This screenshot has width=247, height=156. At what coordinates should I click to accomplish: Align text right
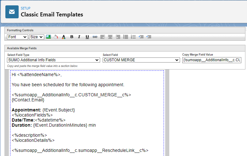click(x=118, y=37)
